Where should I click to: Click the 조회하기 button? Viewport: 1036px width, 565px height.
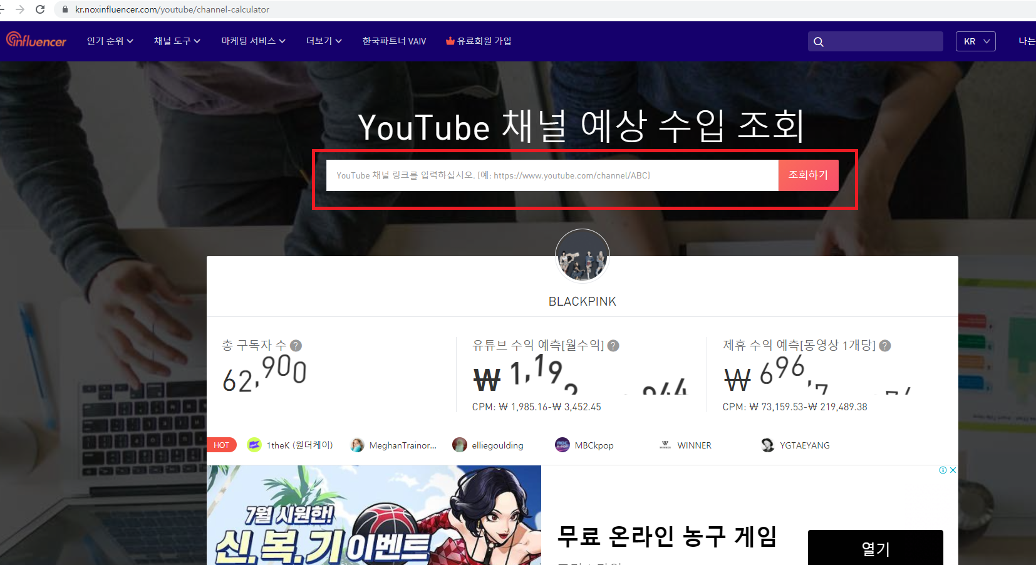tap(808, 175)
